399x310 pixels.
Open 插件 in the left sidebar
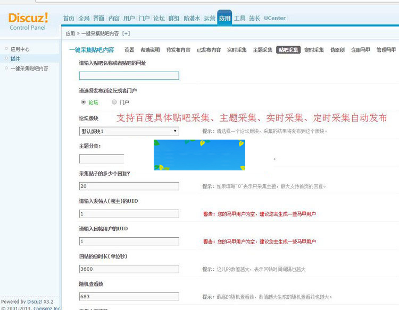coord(15,59)
